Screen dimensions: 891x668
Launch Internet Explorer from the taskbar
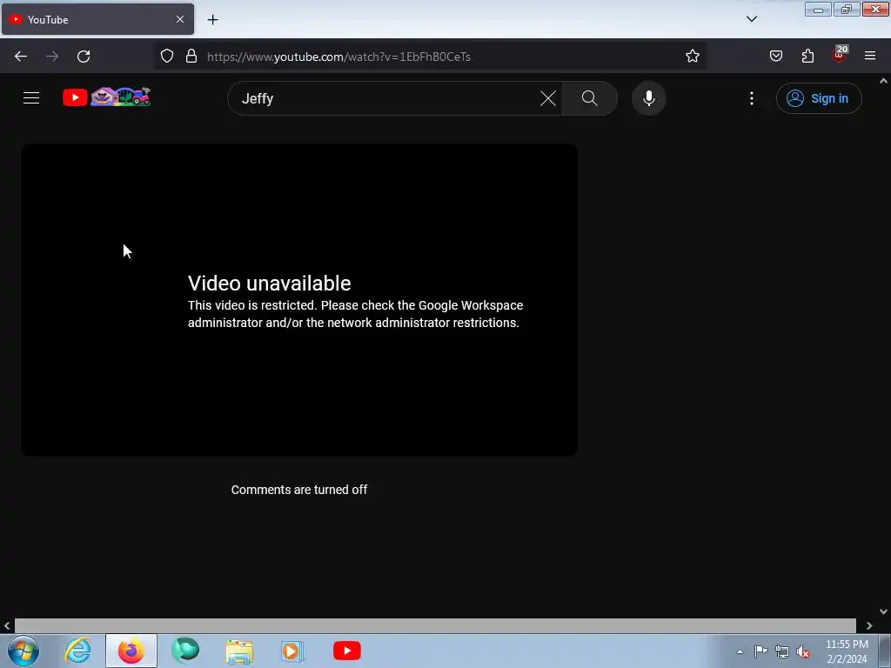tap(77, 651)
